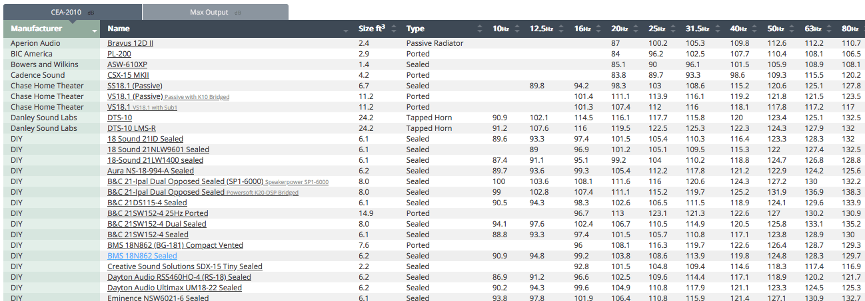Image resolution: width=865 pixels, height=301 pixels.
Task: Open the 18 Sound 21NLW9601 Sealed link
Action: [158, 150]
